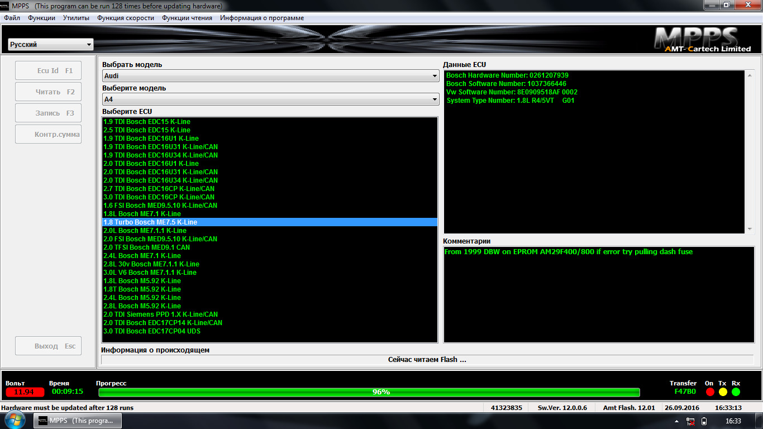Open network icon in system tray
Screen dimensions: 763x429
691,421
